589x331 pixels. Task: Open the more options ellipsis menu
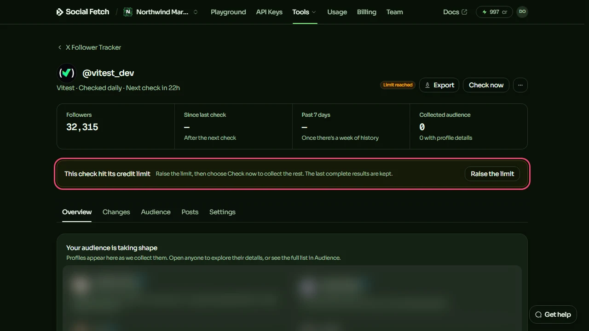520,85
